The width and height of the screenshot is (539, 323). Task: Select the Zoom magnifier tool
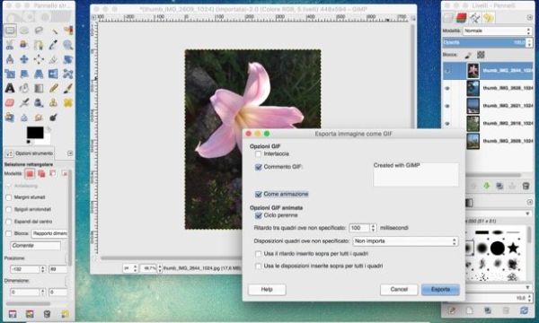[67, 45]
